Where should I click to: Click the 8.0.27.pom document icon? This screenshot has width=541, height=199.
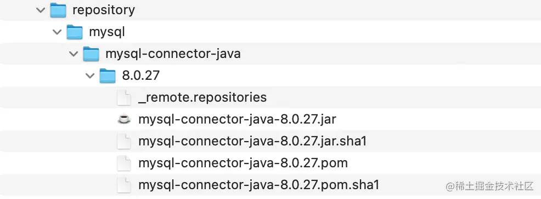point(124,163)
